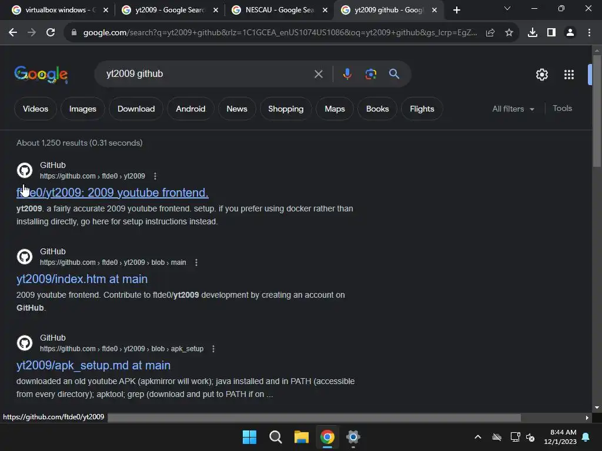Filter results by Images

[x=82, y=109]
